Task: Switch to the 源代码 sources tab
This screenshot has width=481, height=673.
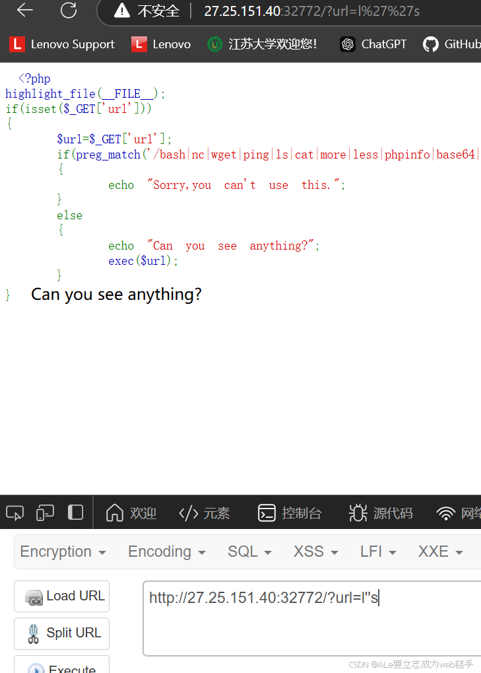Action: (381, 513)
